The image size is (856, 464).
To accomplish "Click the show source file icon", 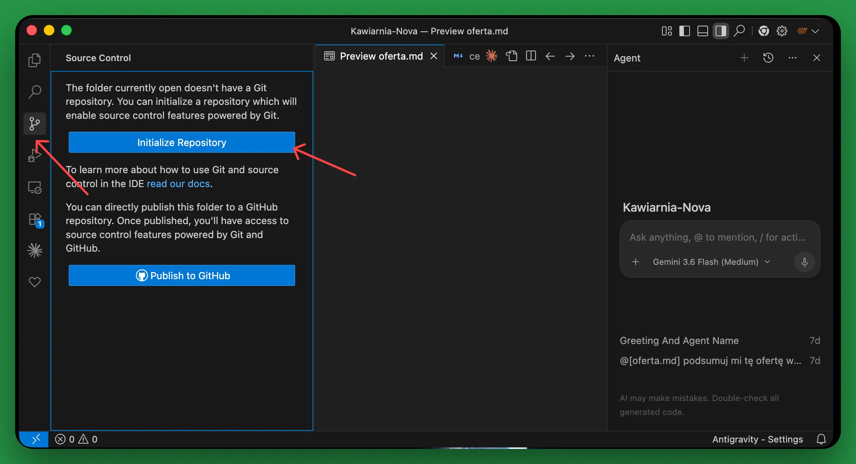I will pyautogui.click(x=511, y=56).
